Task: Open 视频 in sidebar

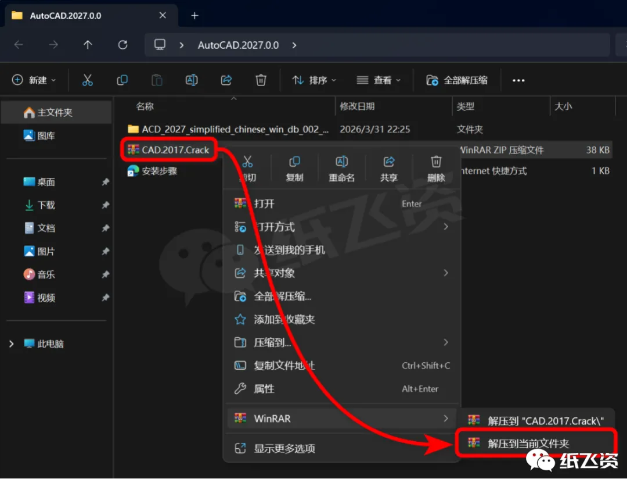Action: tap(56, 298)
